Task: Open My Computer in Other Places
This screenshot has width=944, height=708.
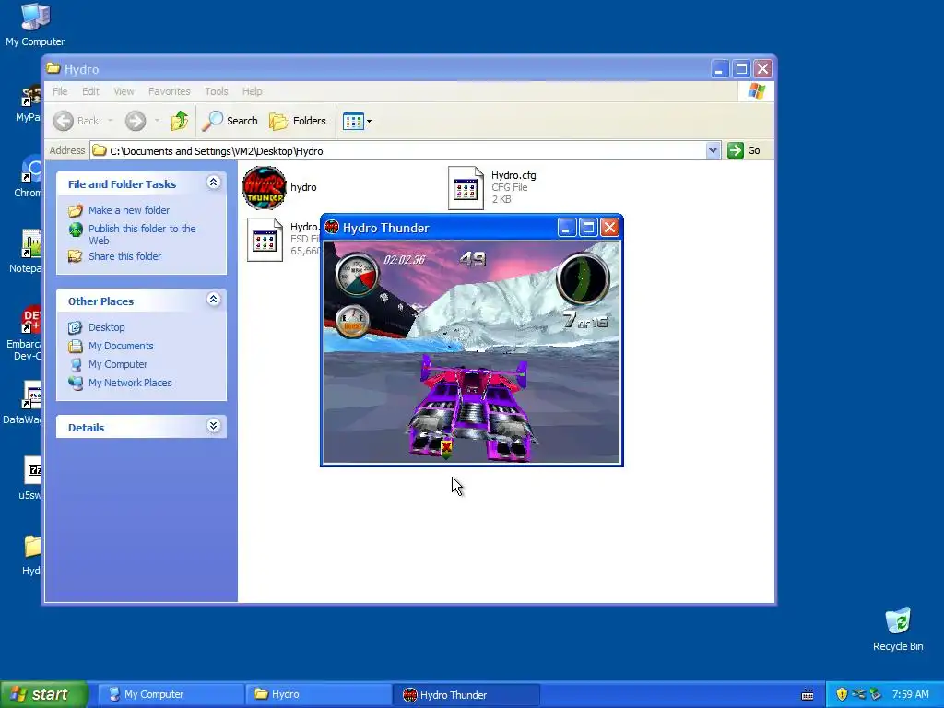Action: pos(118,364)
